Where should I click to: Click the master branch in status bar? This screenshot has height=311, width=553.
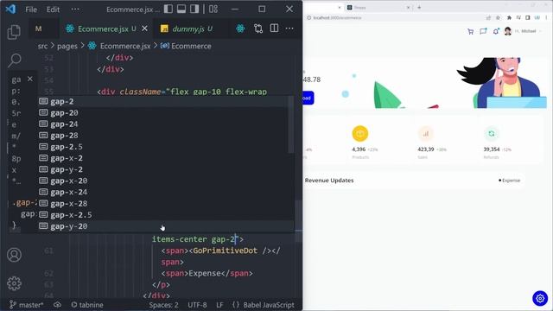[x=26, y=305]
